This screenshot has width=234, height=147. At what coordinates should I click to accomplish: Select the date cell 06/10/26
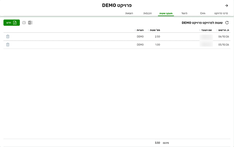pyautogui.click(x=223, y=37)
